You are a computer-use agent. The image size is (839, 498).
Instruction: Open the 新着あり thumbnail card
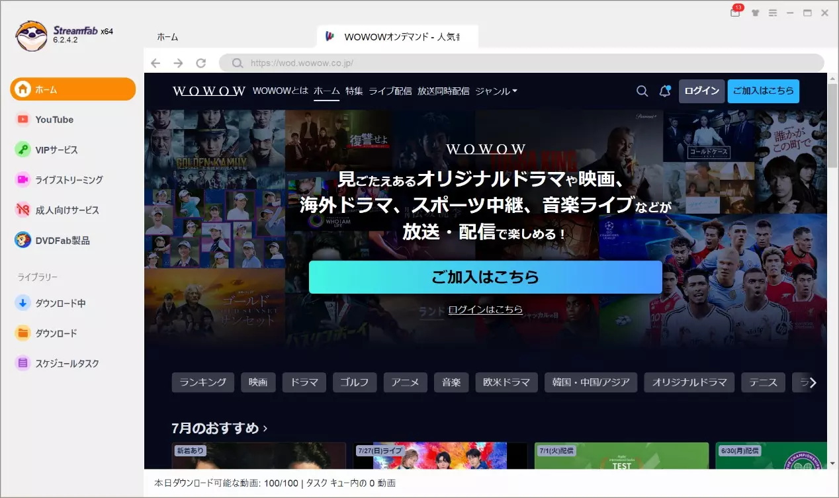point(259,456)
